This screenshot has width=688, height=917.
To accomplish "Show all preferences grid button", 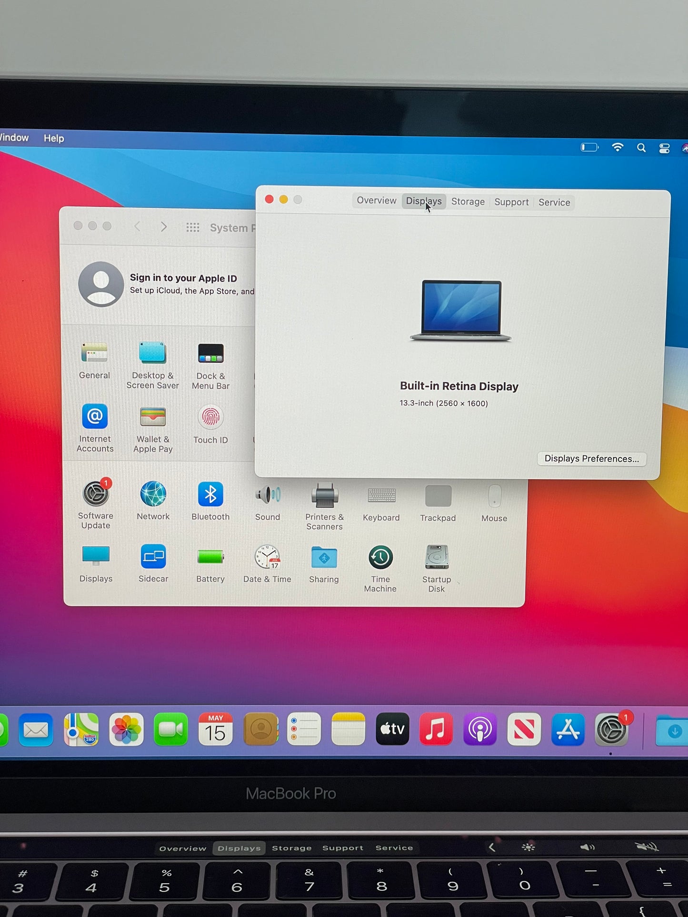I will [193, 227].
